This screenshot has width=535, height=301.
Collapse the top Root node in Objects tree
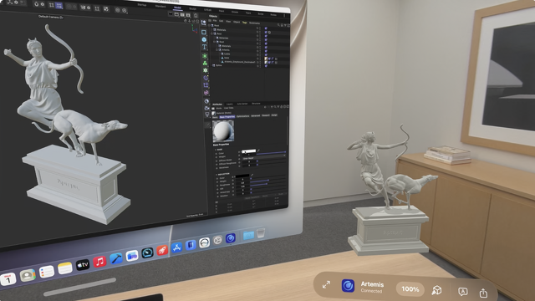tap(210, 26)
